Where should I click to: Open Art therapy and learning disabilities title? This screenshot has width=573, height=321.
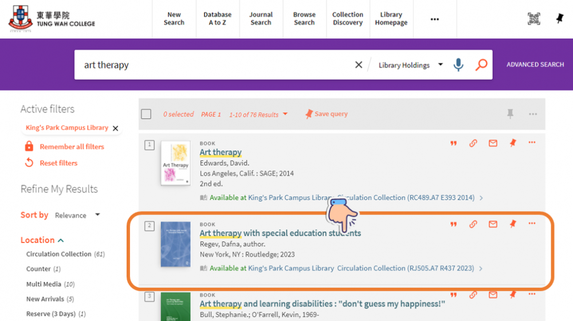tap(322, 304)
